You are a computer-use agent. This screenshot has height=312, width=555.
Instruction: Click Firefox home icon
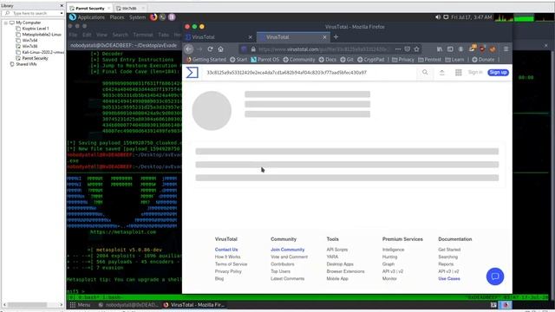[220, 49]
